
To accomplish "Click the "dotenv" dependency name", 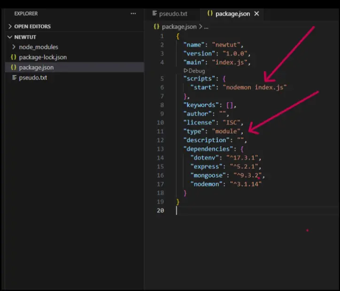I will coord(204,158).
